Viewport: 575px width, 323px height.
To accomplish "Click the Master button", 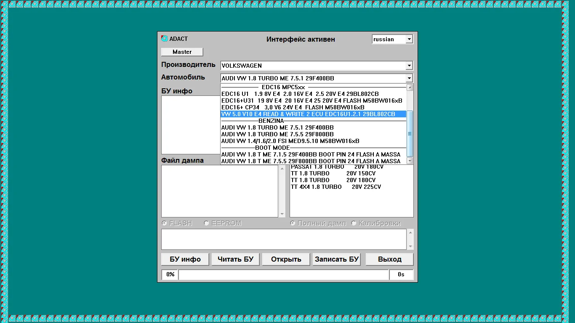I will (182, 52).
